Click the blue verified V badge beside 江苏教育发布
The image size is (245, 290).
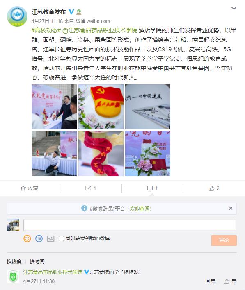click(x=71, y=12)
